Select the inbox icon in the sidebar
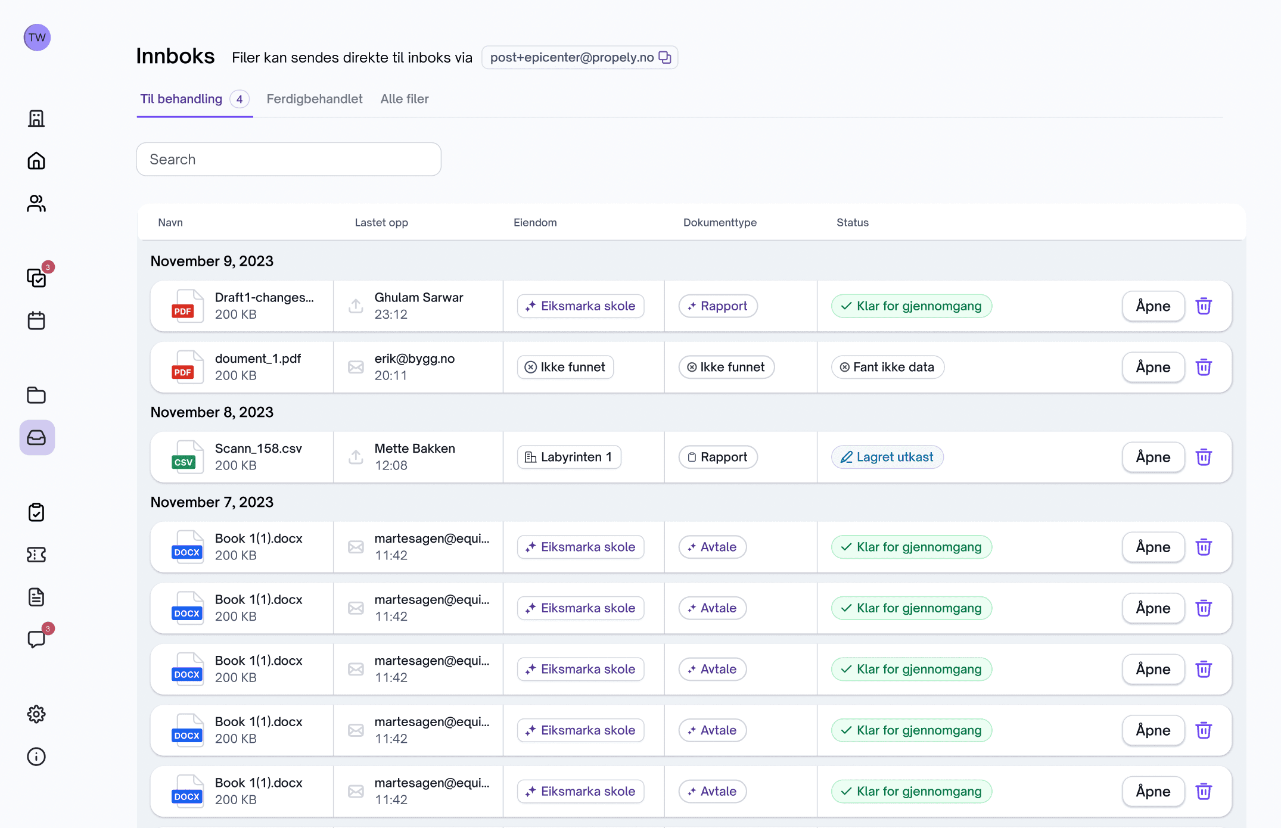The width and height of the screenshot is (1281, 828). pyautogui.click(x=36, y=438)
